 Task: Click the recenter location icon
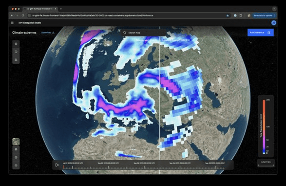click(x=16, y=149)
